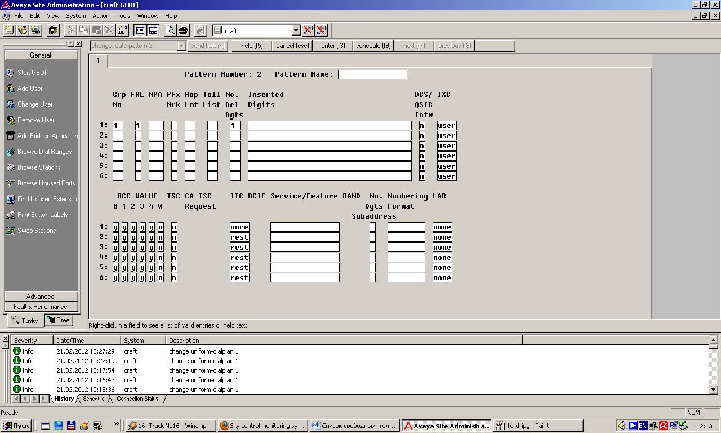This screenshot has height=433, width=721.
Task: Click the Inserted Digits field in row 1
Action: click(330, 125)
